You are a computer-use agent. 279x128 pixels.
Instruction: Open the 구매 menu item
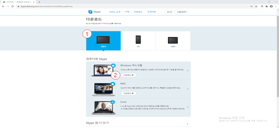click(x=127, y=12)
